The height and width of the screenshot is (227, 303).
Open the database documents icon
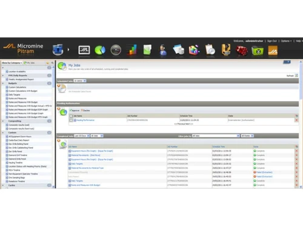(x=179, y=50)
